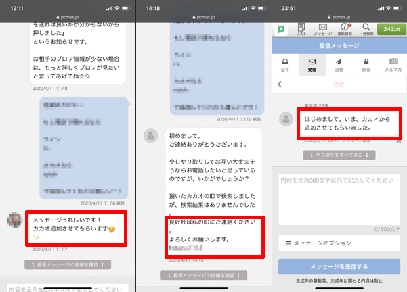Select the 受信 received tab

(312, 65)
